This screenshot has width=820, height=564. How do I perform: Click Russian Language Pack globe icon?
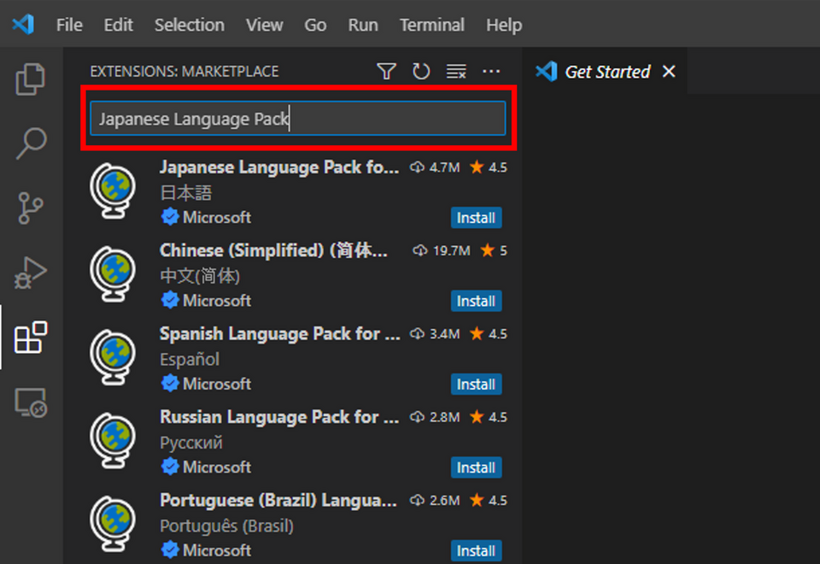pyautogui.click(x=113, y=441)
